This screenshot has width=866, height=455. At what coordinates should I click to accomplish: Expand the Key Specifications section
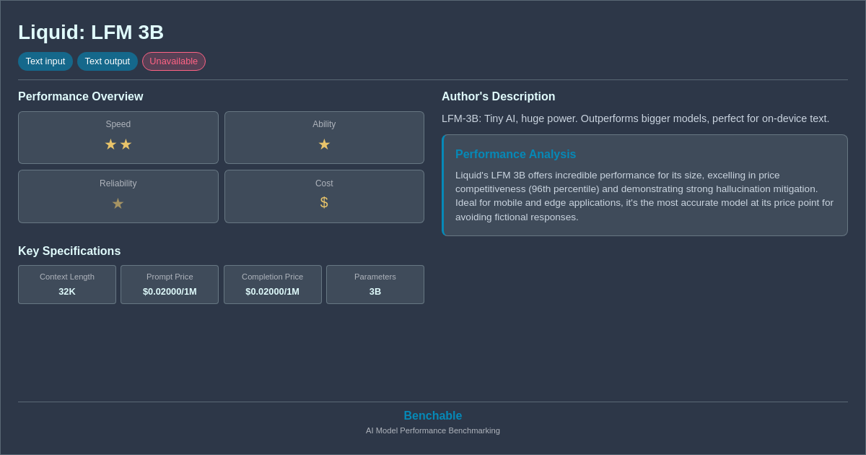point(69,251)
